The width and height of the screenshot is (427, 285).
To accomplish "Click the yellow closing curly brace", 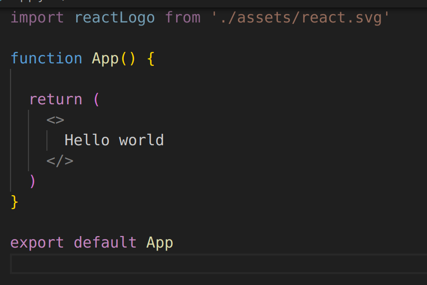I will point(14,202).
